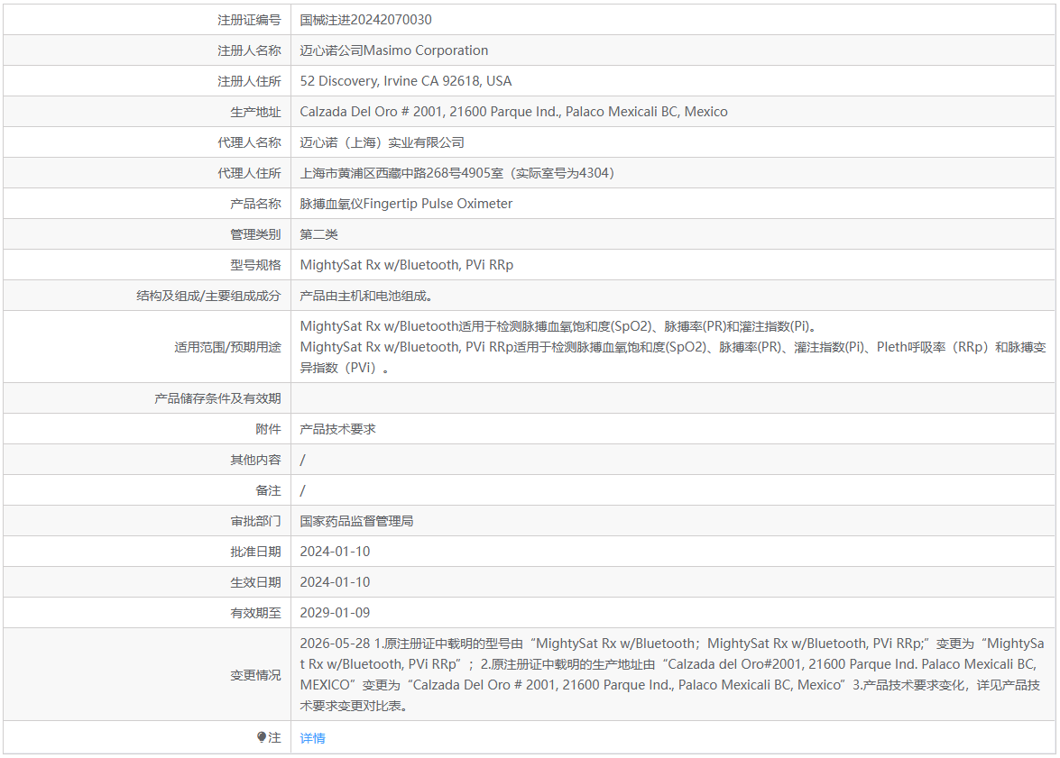Select the 型号规格 value MightySat Rx w/Bluetooth, PVi RRp
The width and height of the screenshot is (1060, 758).
[407, 265]
